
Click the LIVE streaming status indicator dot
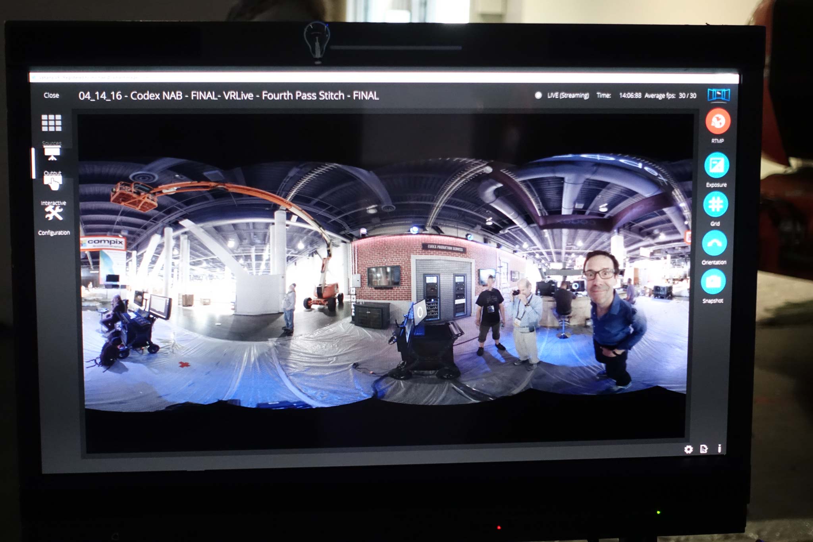tap(538, 95)
